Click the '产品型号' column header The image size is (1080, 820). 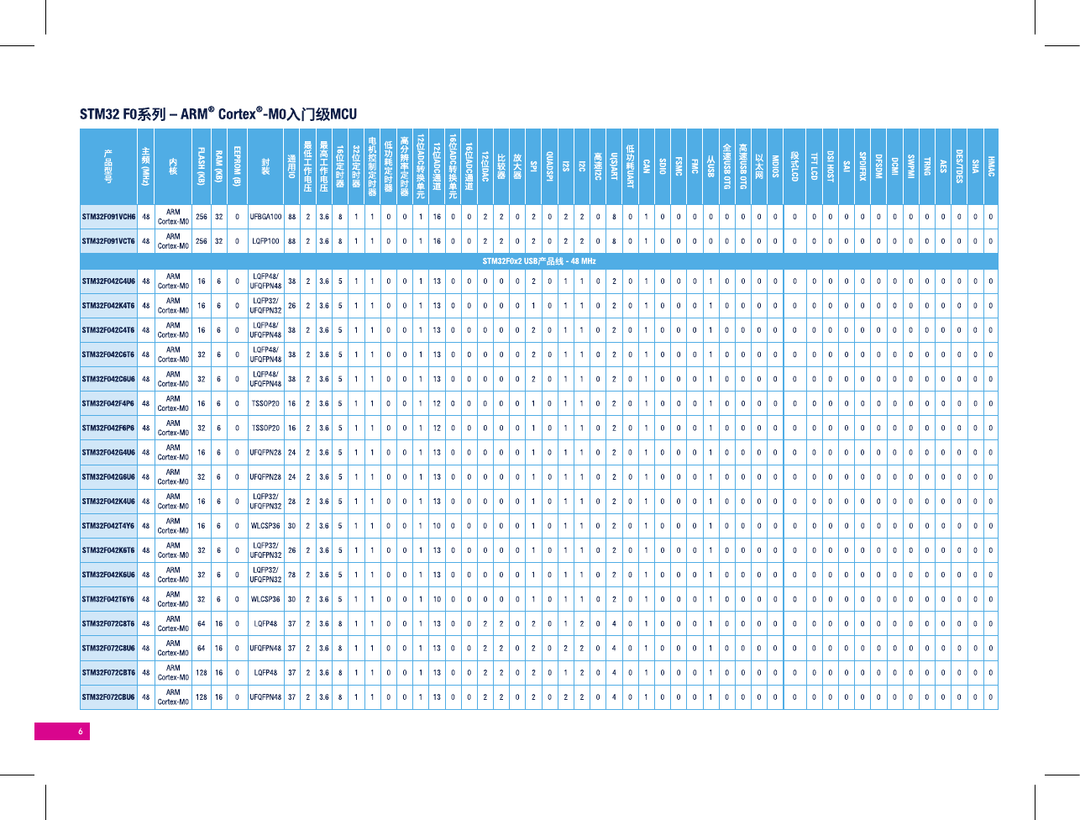pos(108,166)
